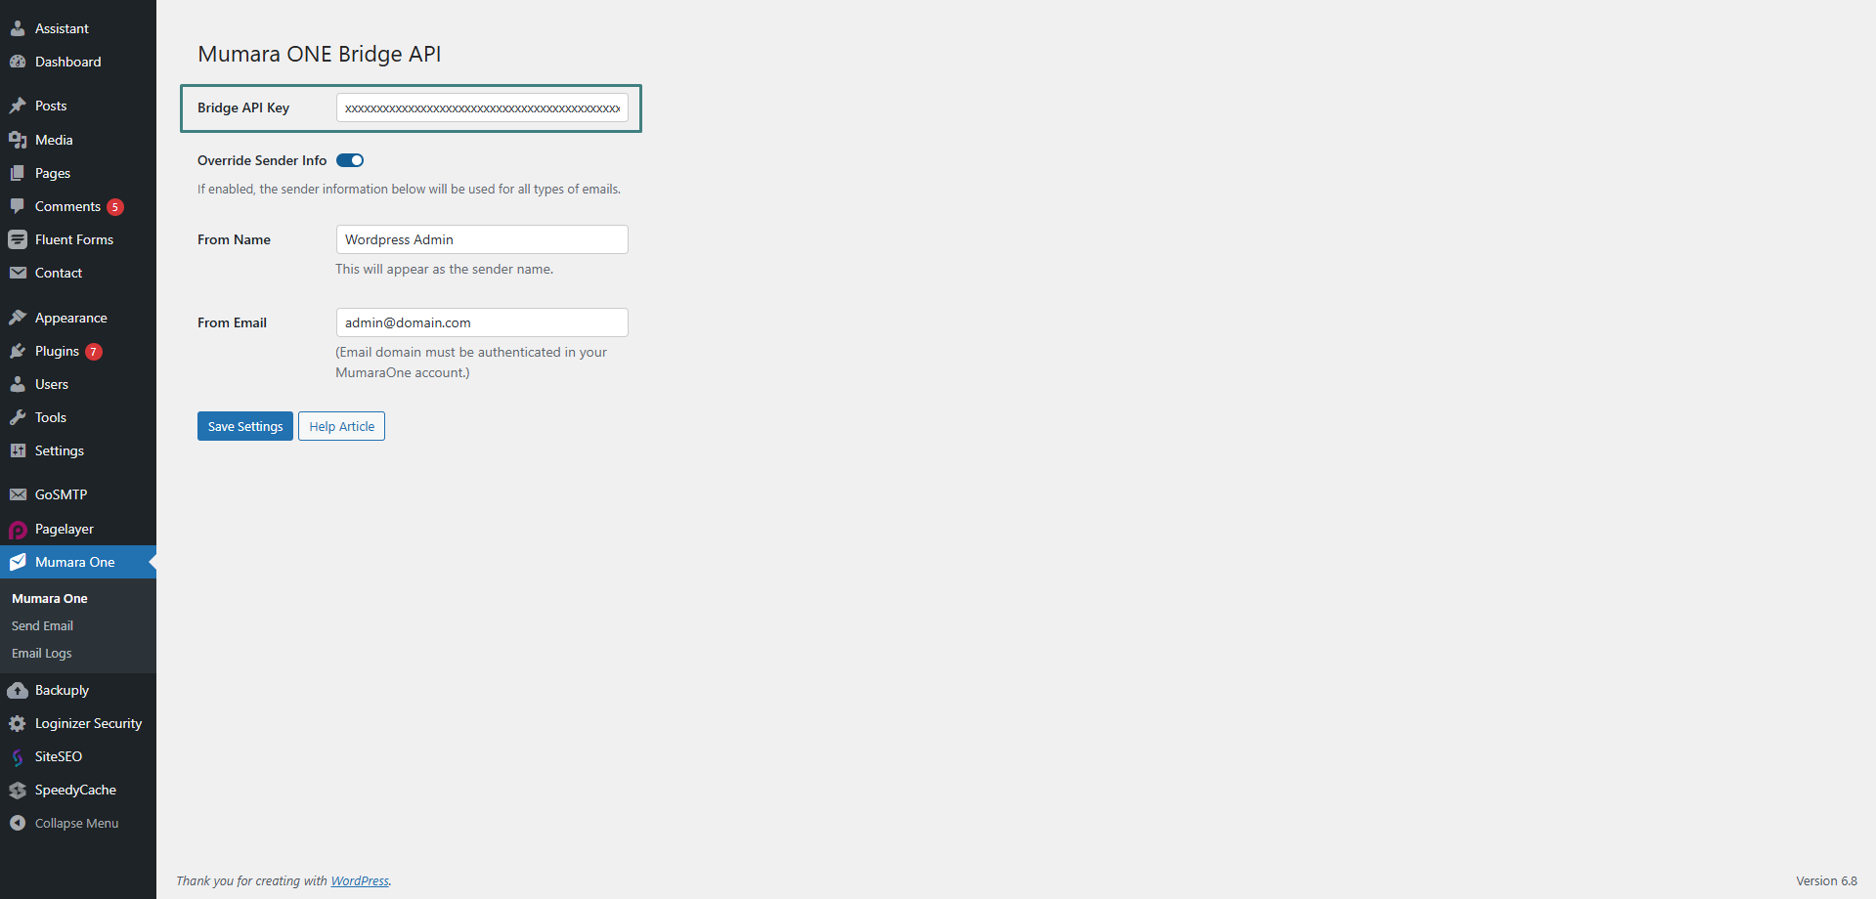1876x899 pixels.
Task: Open the Pages menu label
Action: point(53,173)
